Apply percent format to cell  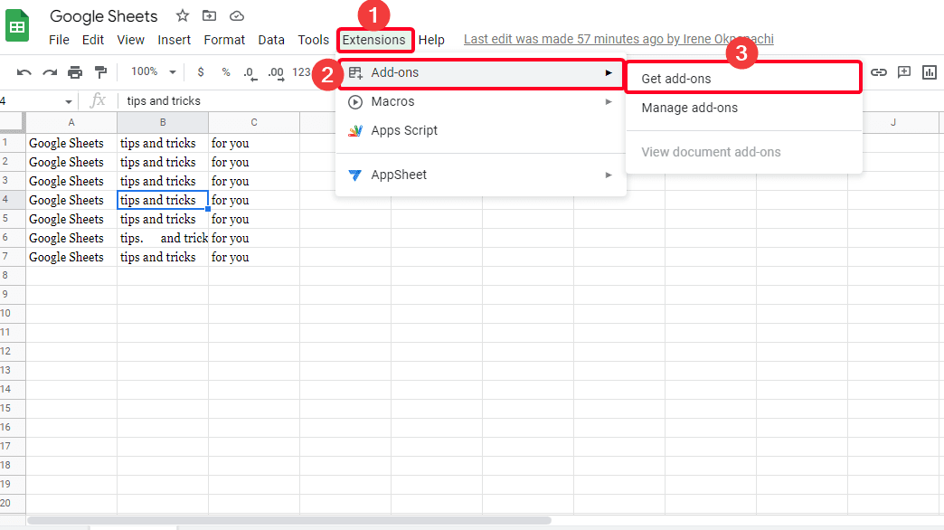tap(225, 72)
